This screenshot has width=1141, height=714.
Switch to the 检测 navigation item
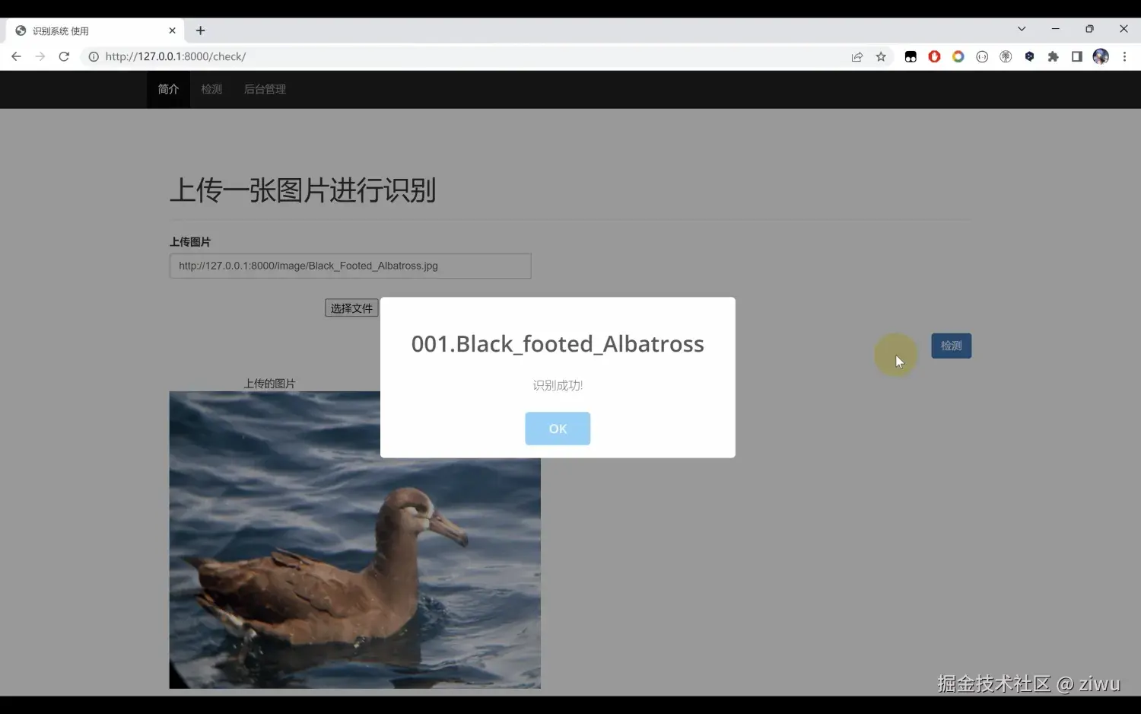211,89
